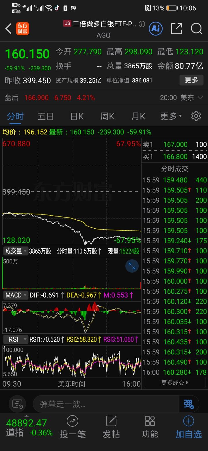The width and height of the screenshot is (208, 451).
Task: Tap the current price 160.150
Action: [27, 54]
